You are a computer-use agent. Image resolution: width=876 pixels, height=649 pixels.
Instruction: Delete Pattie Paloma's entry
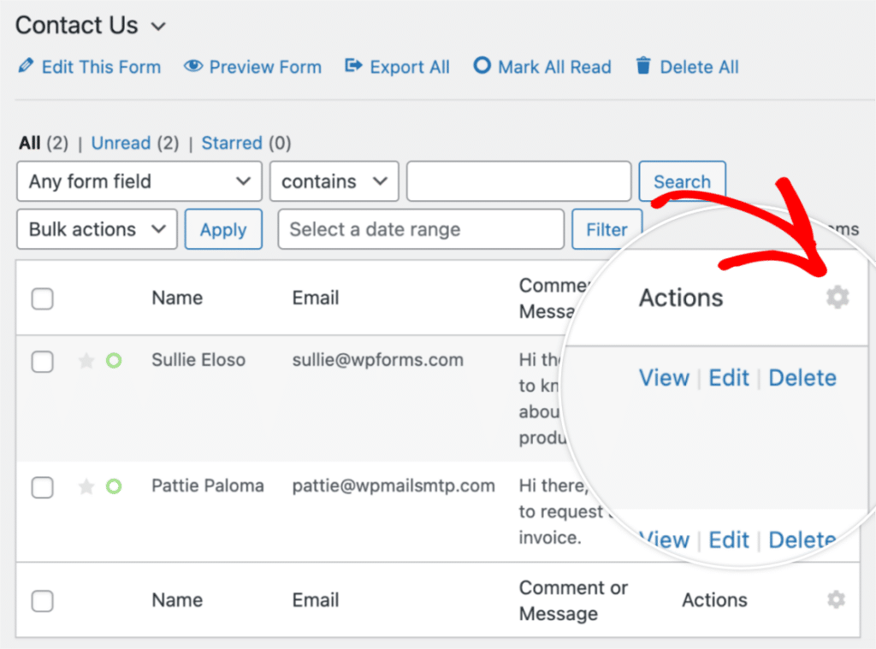pos(802,540)
